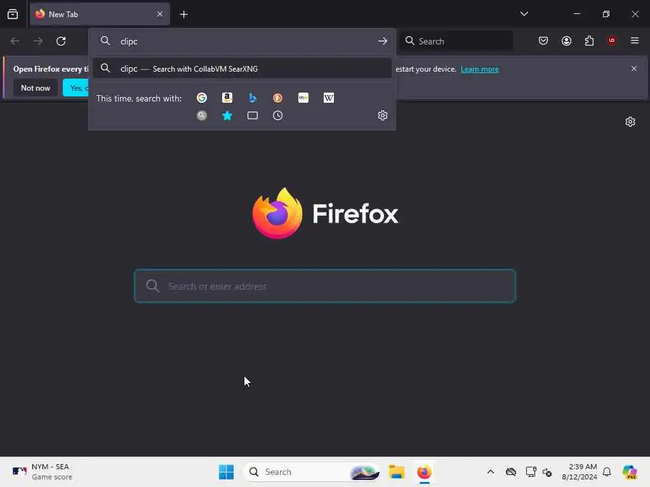Open the NYM - SEA game score widget
The width and height of the screenshot is (650, 487).
[x=43, y=472]
